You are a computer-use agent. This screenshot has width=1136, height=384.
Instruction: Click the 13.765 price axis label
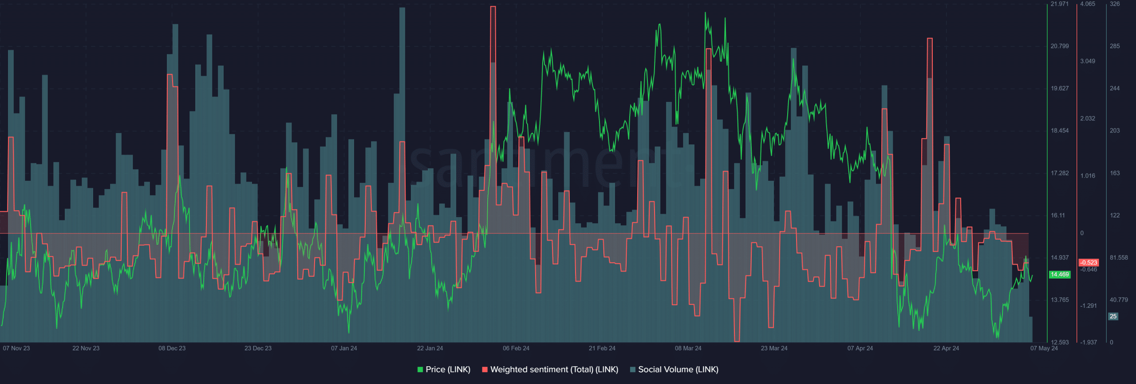coord(1060,300)
